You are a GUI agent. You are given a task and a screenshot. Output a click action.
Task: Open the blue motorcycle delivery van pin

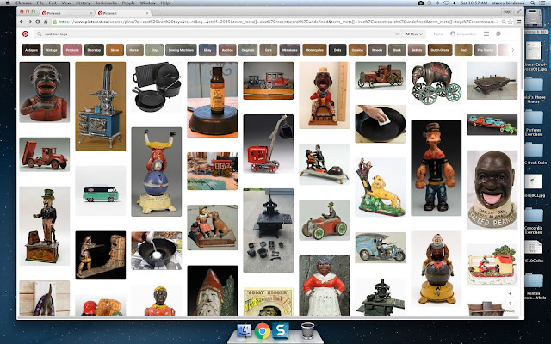pyautogui.click(x=380, y=248)
